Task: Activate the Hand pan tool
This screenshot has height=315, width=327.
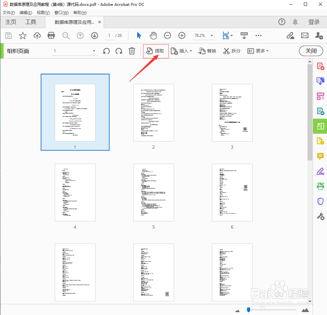Action: click(153, 36)
